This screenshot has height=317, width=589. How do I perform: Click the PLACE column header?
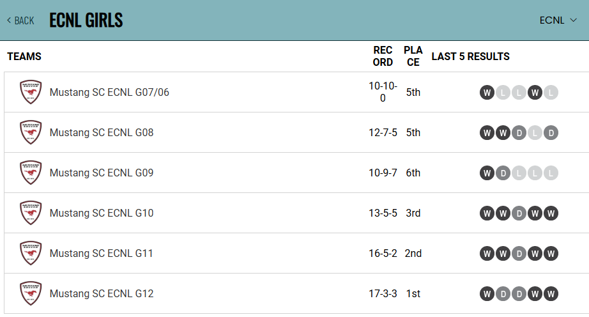click(413, 56)
